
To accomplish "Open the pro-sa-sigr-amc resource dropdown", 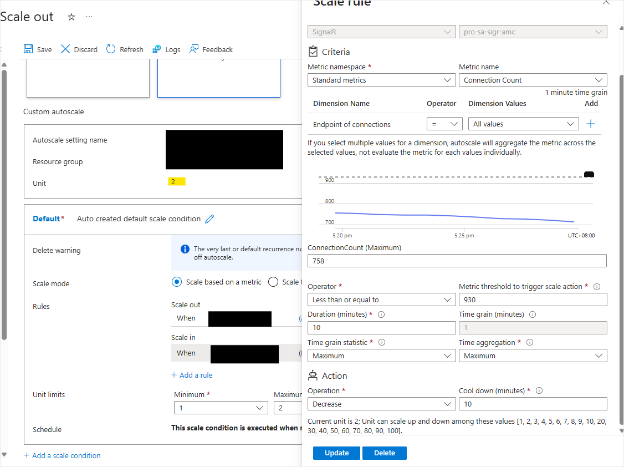I will click(533, 32).
